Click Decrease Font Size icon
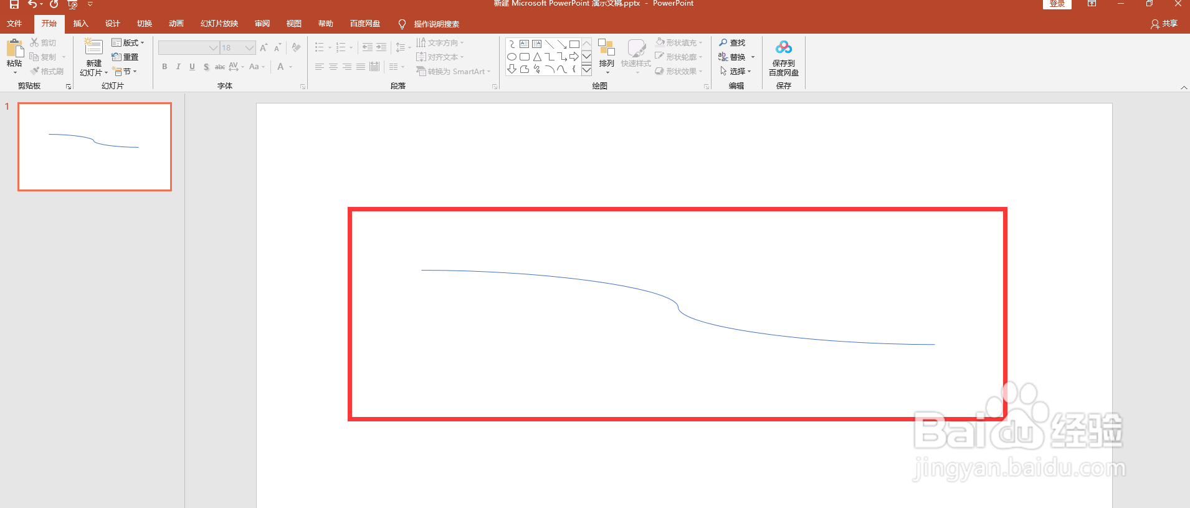 (278, 47)
